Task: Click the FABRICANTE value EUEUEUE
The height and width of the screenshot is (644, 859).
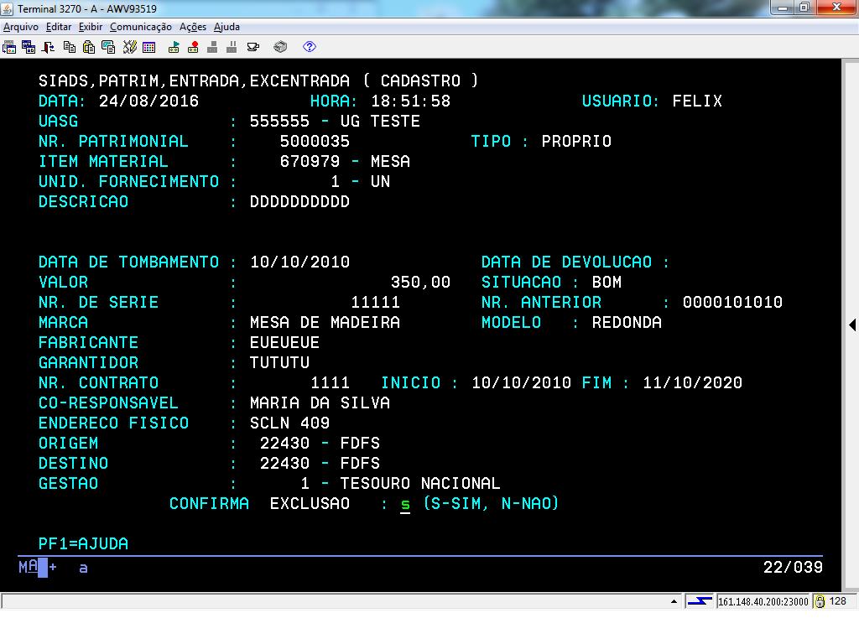Action: coord(284,343)
